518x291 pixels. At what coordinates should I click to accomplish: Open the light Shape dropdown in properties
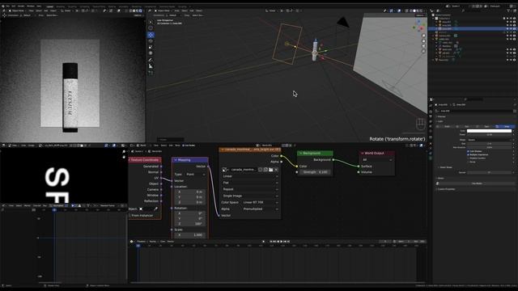click(x=490, y=140)
